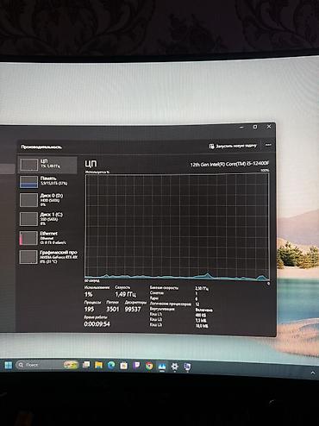Click the 1,49 ГГц speed value
This screenshot has height=426, width=319.
(126, 294)
